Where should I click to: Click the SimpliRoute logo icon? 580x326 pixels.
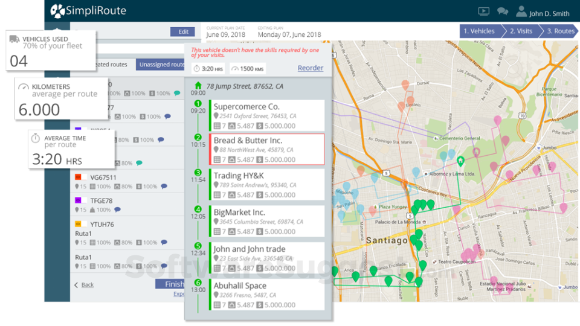[x=57, y=11]
